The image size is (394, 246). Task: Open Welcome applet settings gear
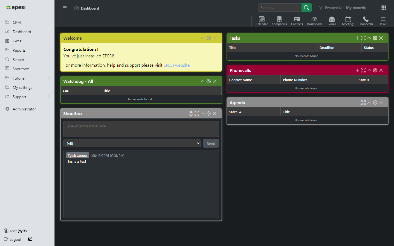click(209, 38)
